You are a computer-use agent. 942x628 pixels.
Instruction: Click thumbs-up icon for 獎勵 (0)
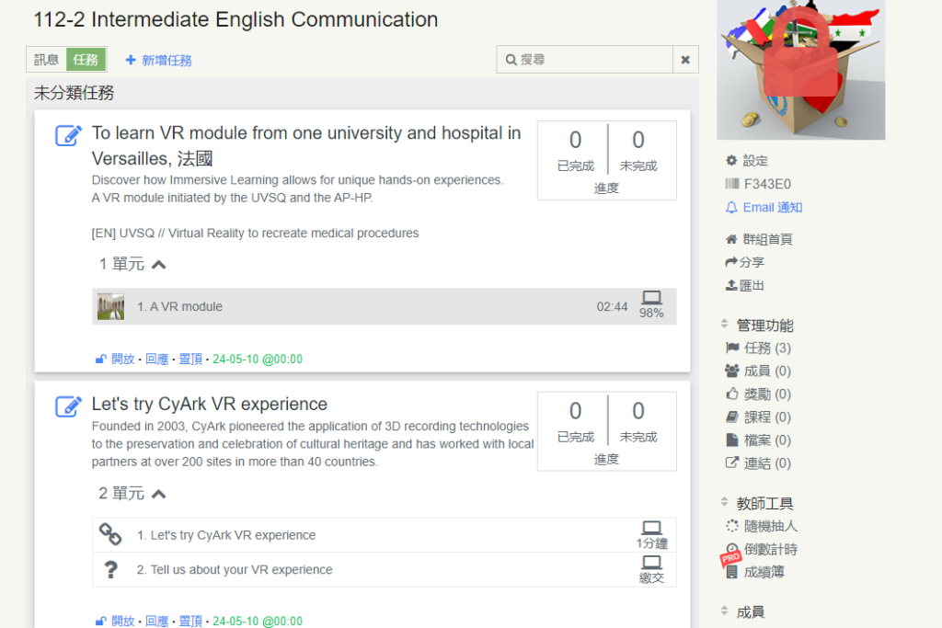(731, 394)
